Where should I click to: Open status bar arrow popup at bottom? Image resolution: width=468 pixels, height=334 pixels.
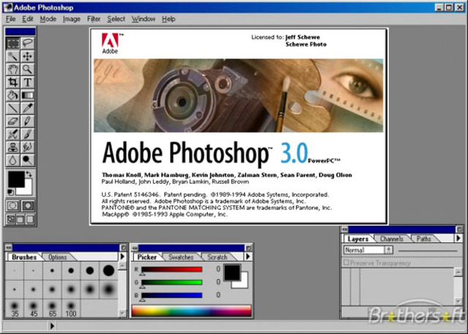click(52, 326)
